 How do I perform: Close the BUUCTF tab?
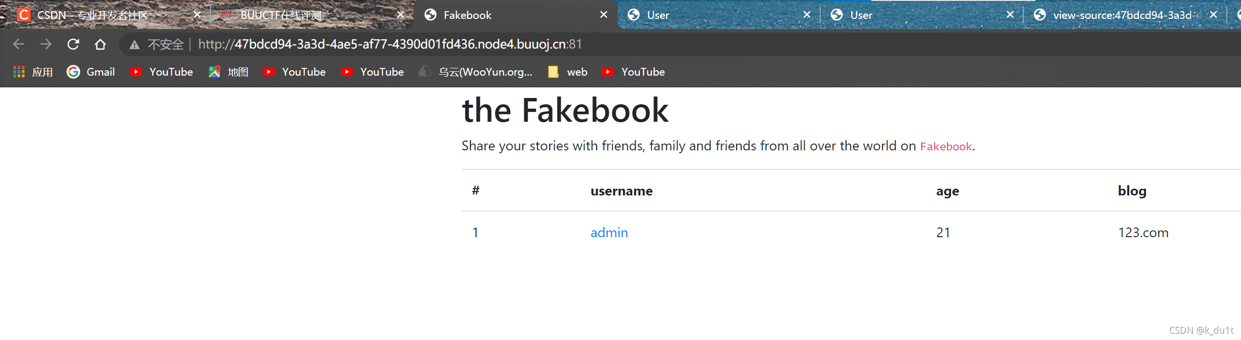[400, 15]
